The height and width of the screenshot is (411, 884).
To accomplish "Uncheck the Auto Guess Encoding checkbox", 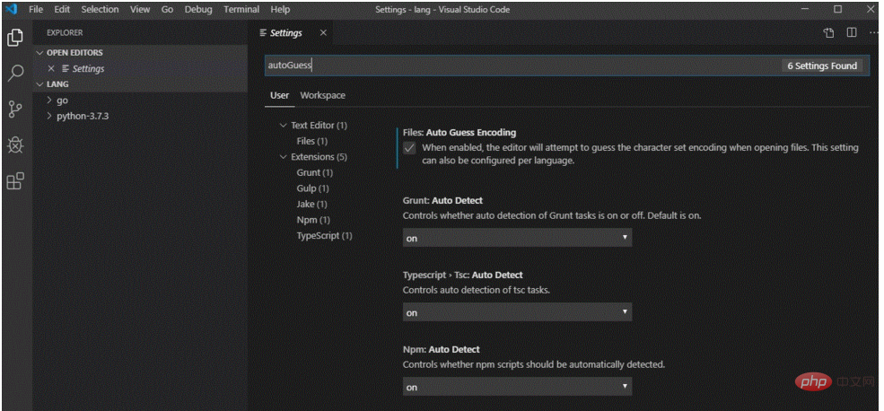I will 410,148.
